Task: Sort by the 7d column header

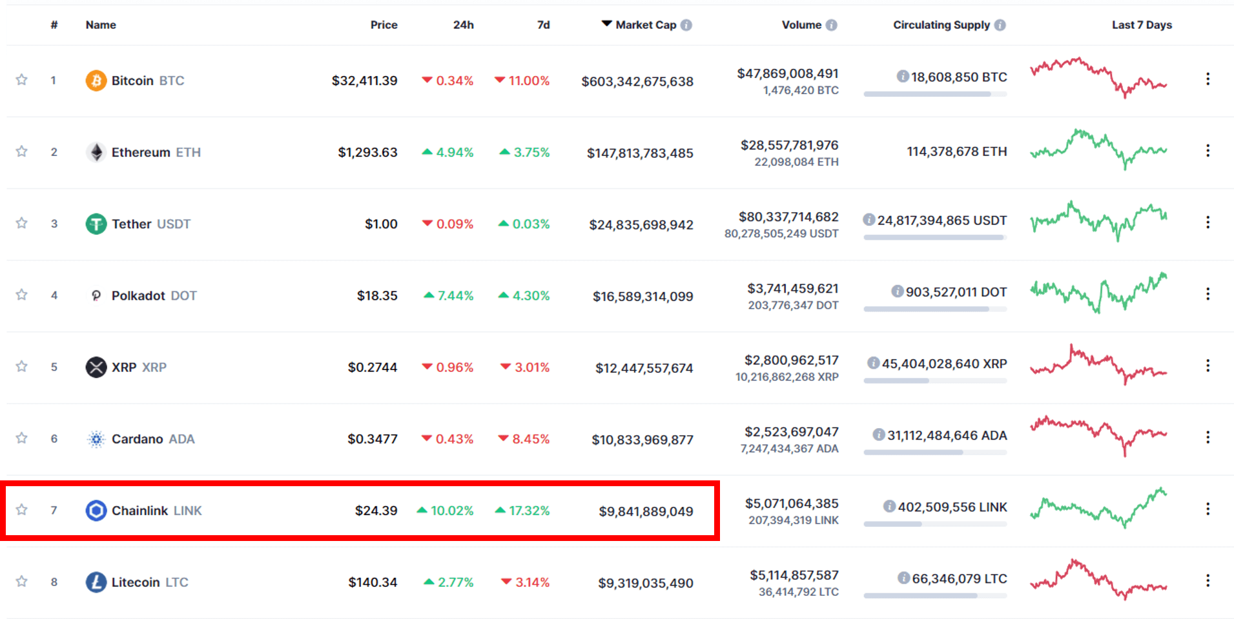Action: (543, 25)
